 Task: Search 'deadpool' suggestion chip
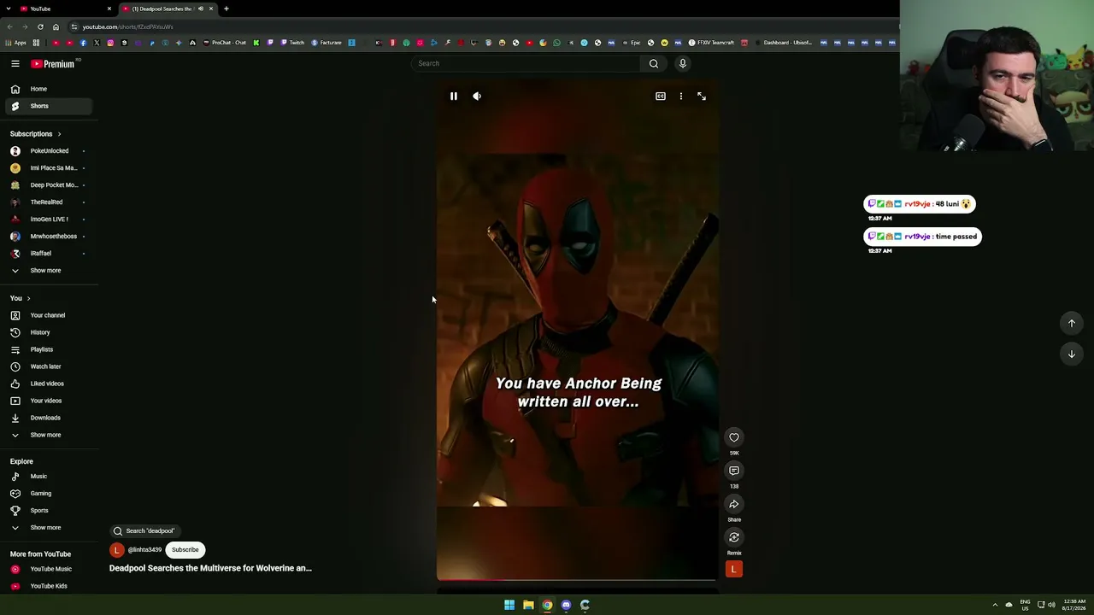click(144, 531)
